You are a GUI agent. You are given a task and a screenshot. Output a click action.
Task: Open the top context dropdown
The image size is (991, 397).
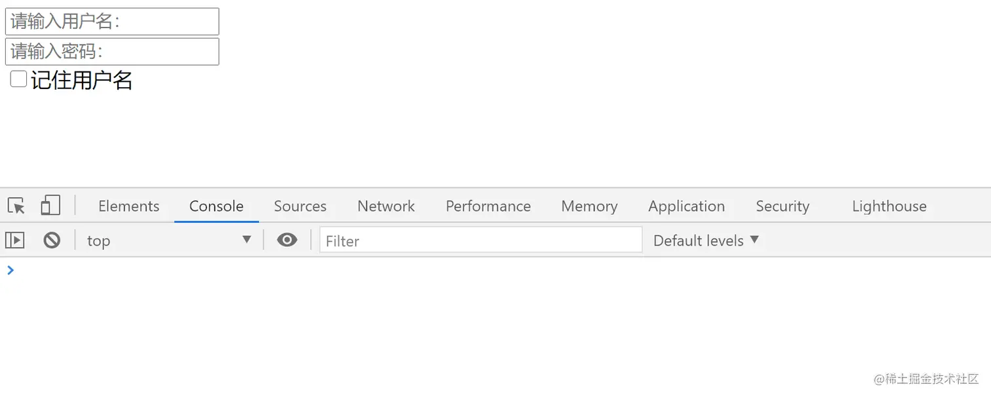(169, 240)
